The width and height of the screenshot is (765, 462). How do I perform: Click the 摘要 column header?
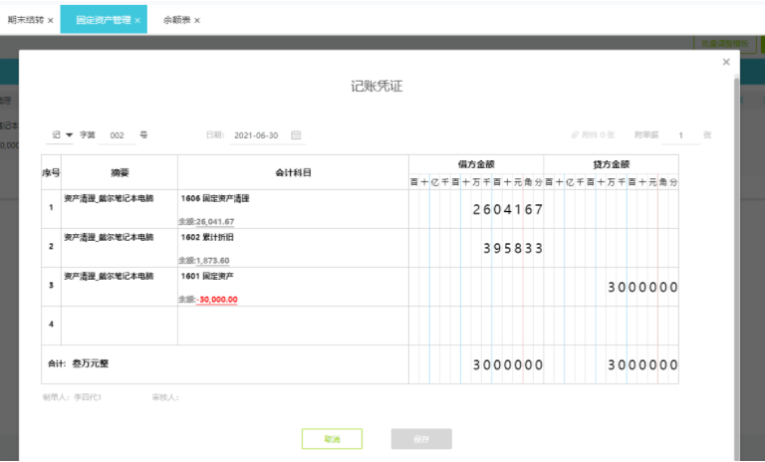[x=120, y=172]
